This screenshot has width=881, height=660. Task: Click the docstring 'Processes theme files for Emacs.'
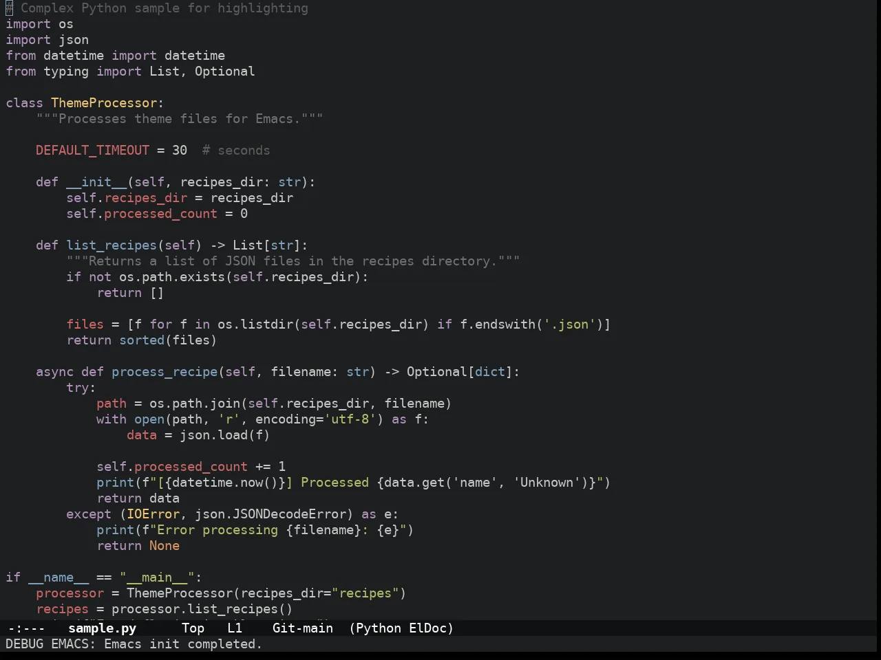pos(180,119)
